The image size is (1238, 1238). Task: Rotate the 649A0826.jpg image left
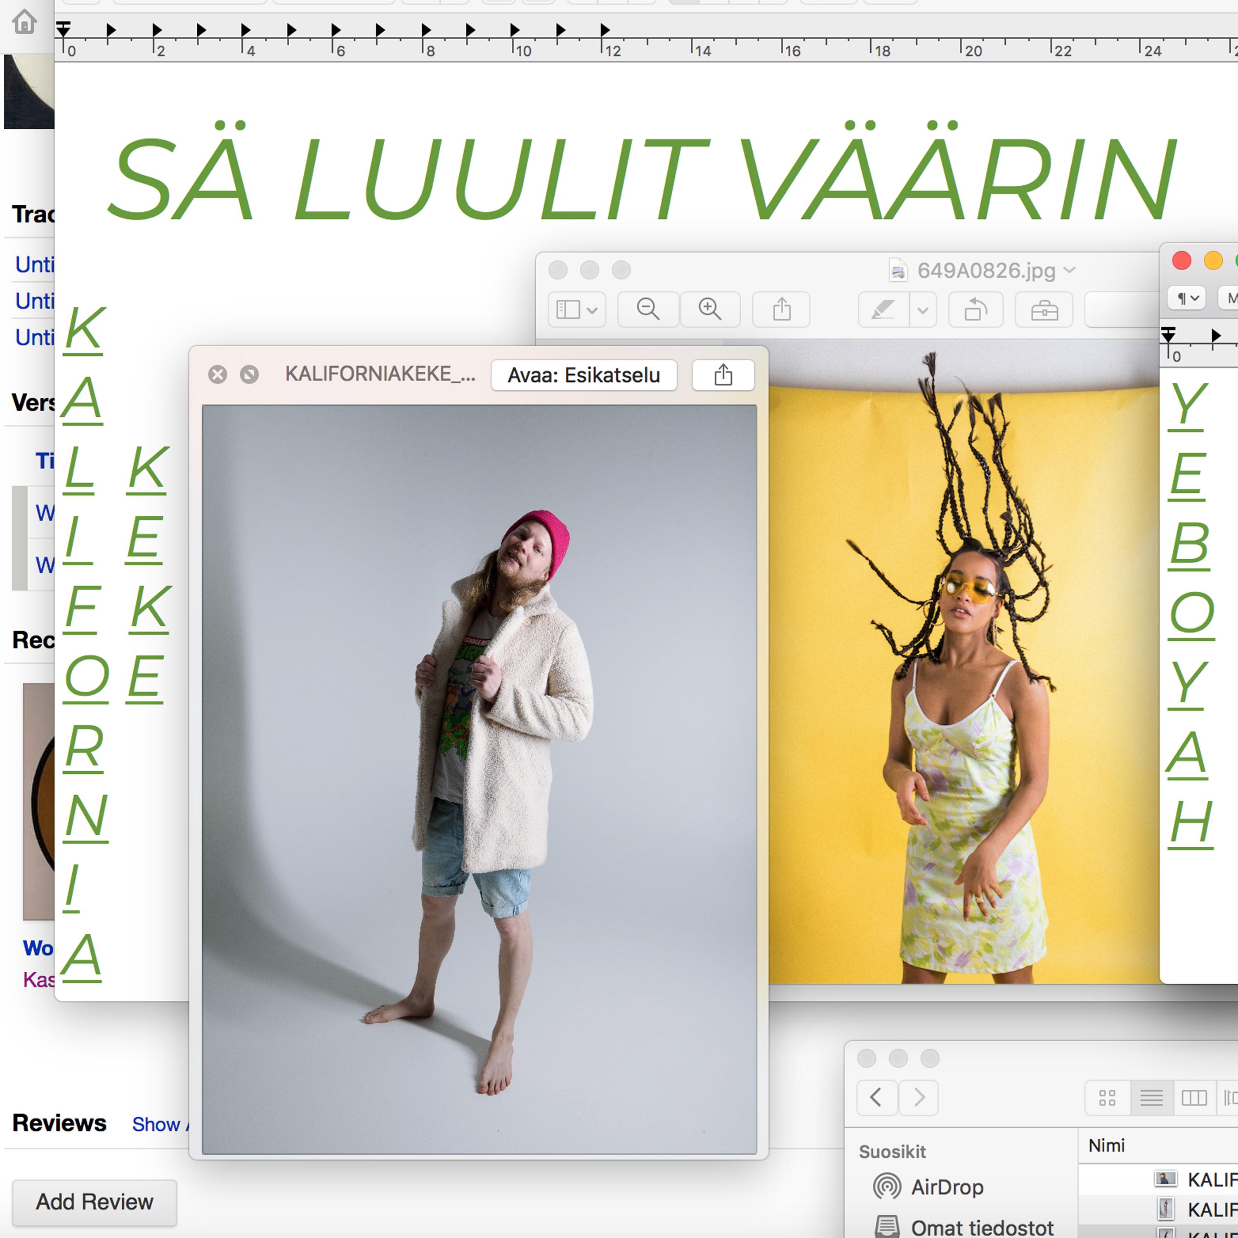pos(977,309)
